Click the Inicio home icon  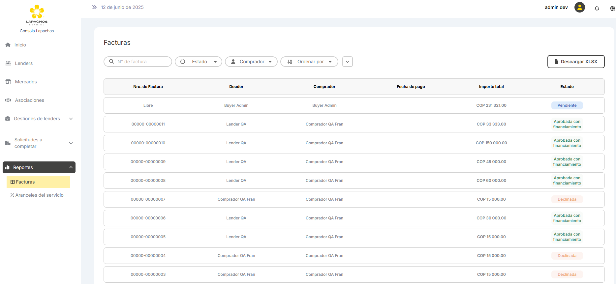tap(8, 45)
